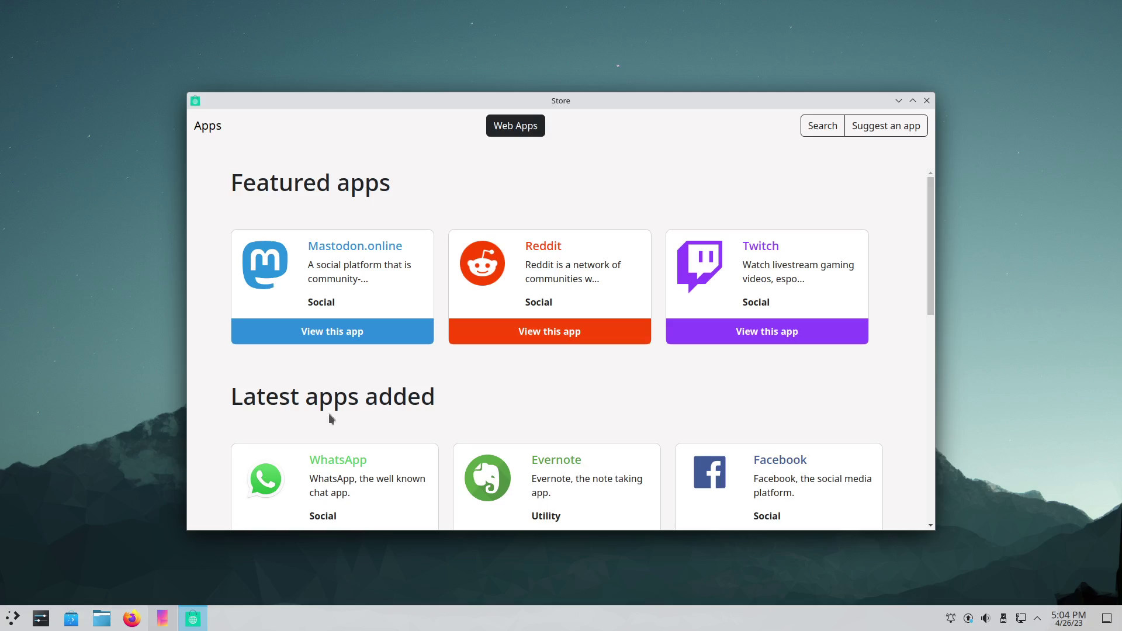
Task: Click the WhatsApp logo icon
Action: pos(265,480)
